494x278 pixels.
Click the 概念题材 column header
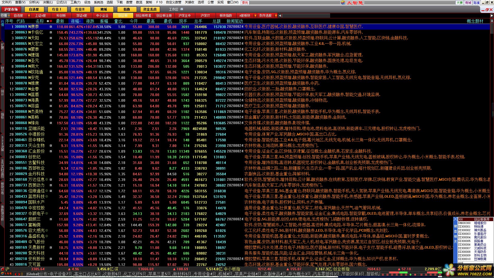[475, 21]
